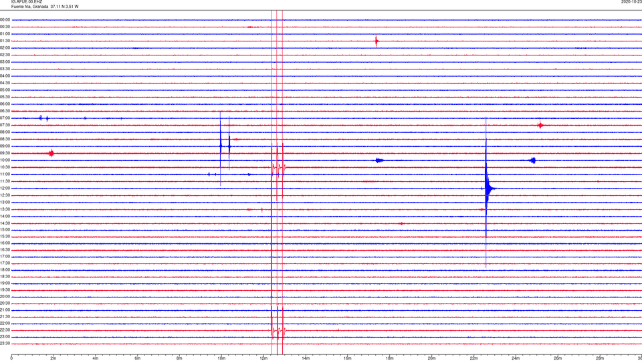Click the 26m tick label on time axis

[x=558, y=358]
